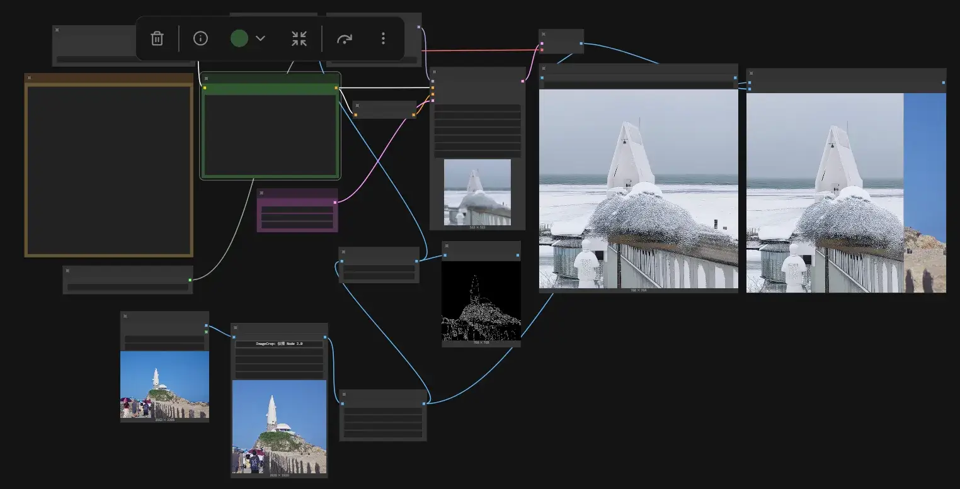The width and height of the screenshot is (960, 489).
Task: Click the '1920 × 1920' size label under cropped image
Action: click(279, 475)
